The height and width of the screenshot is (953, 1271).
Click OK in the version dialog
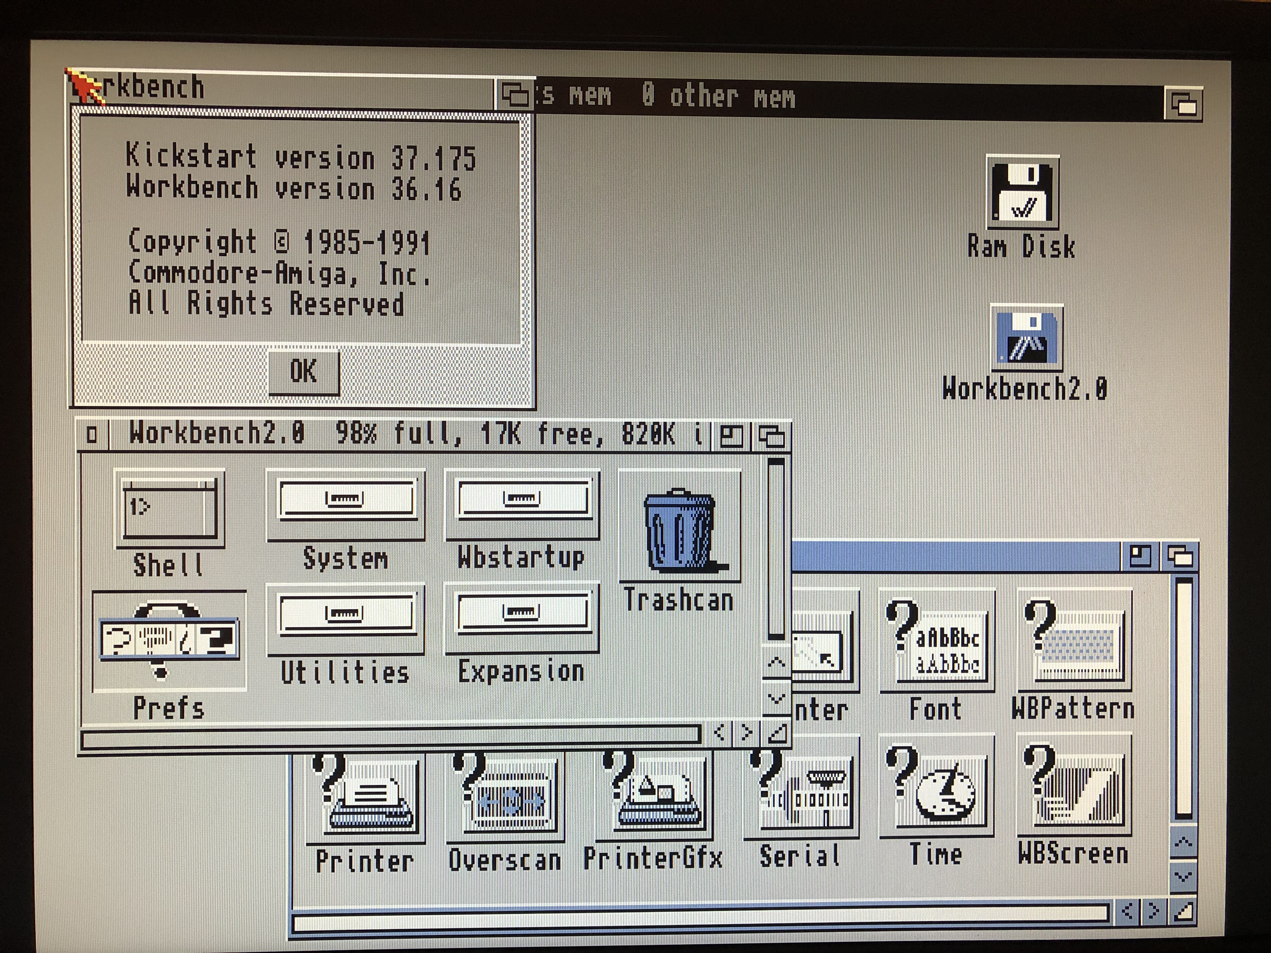click(x=303, y=372)
